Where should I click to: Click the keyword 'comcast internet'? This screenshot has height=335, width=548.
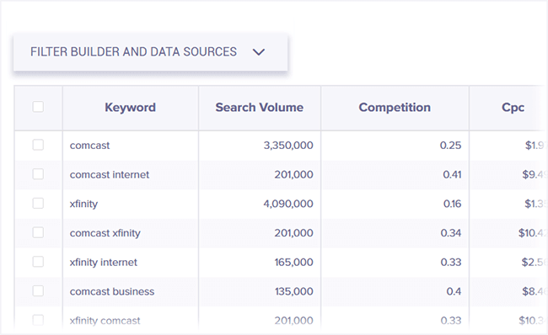(x=110, y=174)
